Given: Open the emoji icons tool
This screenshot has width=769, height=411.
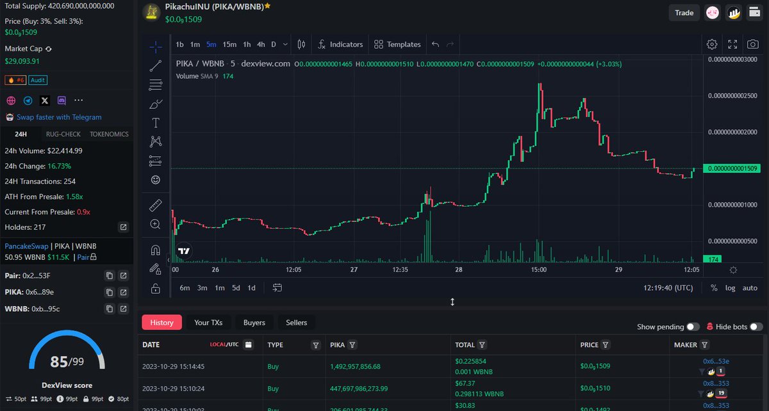Looking at the screenshot, I should pos(155,180).
